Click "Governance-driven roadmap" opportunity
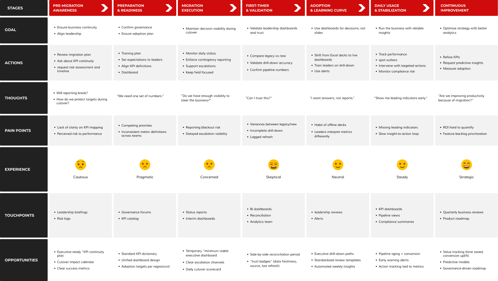The width and height of the screenshot is (498, 281). tap(464, 268)
